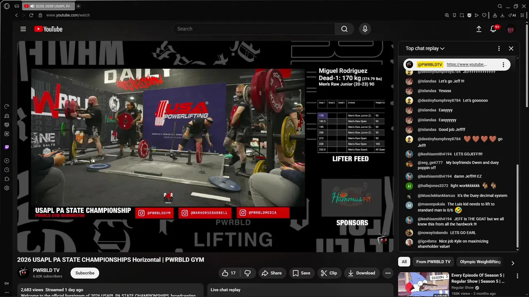Open options for Regular Show video
Screen dimensions: 529x297
517,276
